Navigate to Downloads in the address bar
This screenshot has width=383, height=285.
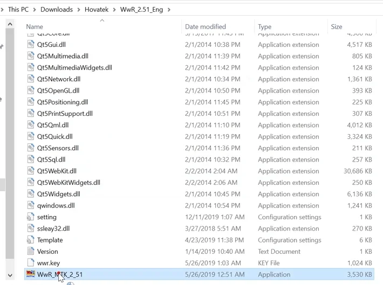[56, 9]
